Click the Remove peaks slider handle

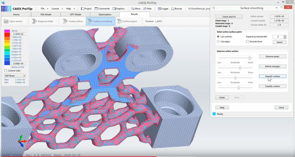point(250,58)
